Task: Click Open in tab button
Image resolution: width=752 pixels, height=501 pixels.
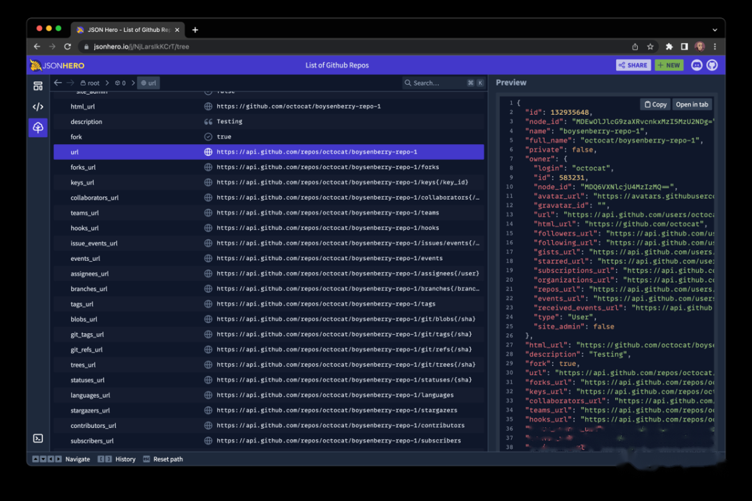Action: [x=691, y=104]
